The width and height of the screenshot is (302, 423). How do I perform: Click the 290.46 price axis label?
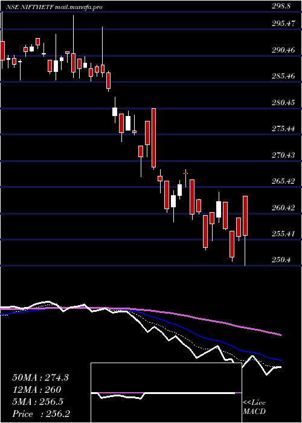click(283, 50)
